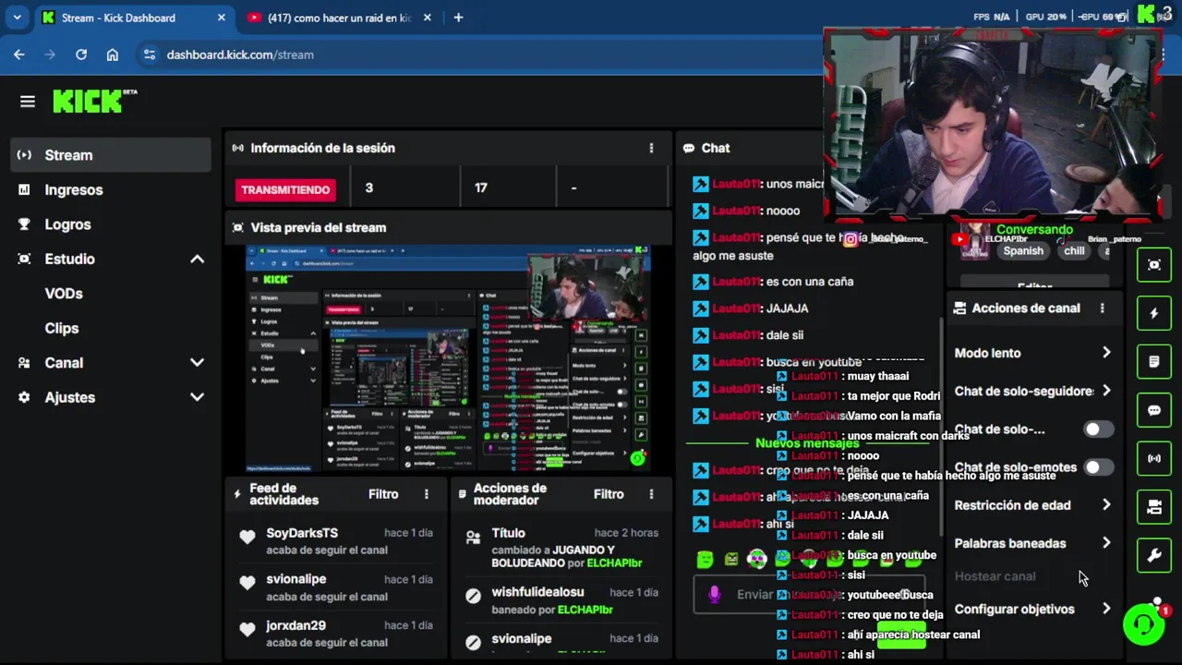
Task: Click the camera channel-actions sidebar icon
Action: point(1154,507)
